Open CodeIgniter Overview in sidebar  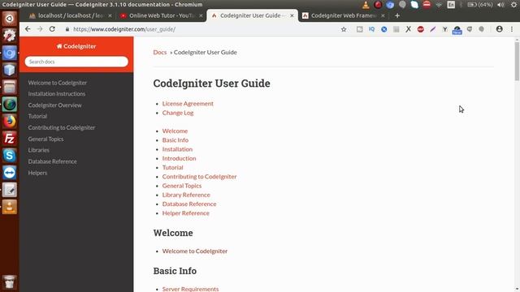tap(54, 105)
